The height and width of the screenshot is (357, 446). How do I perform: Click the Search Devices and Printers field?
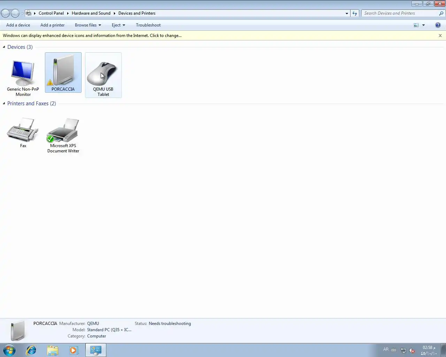400,13
